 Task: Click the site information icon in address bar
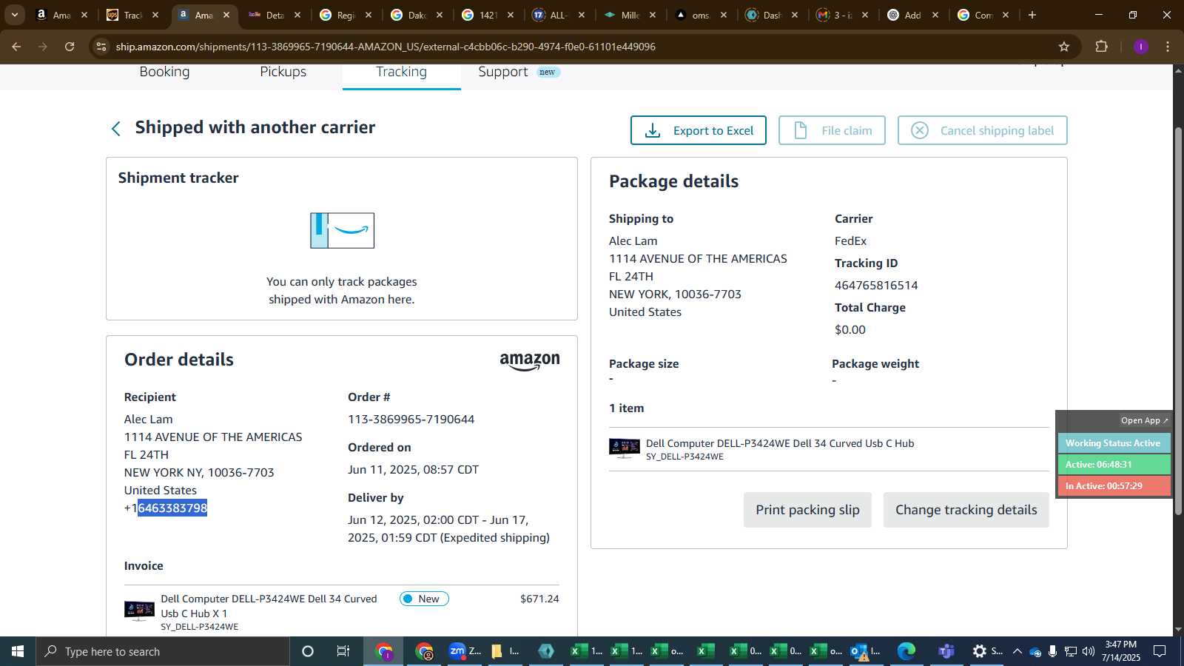(101, 47)
